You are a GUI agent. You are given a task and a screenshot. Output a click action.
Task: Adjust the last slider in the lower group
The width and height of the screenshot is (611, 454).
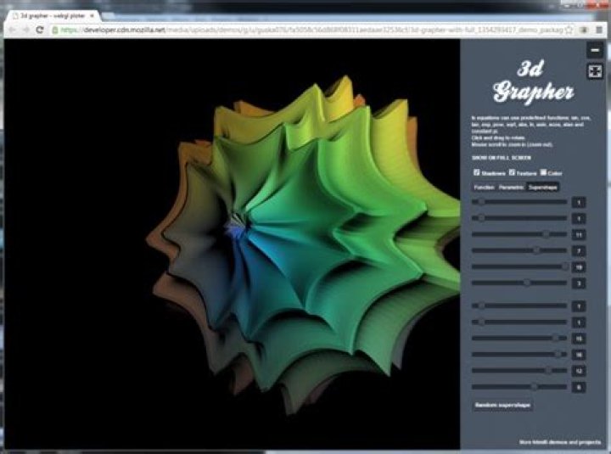[x=519, y=387]
